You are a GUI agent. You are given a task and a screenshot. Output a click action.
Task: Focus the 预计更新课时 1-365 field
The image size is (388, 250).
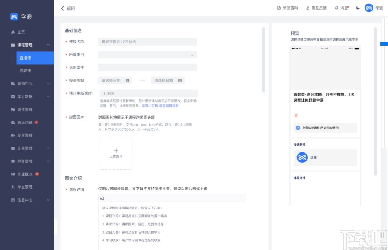[x=149, y=94]
